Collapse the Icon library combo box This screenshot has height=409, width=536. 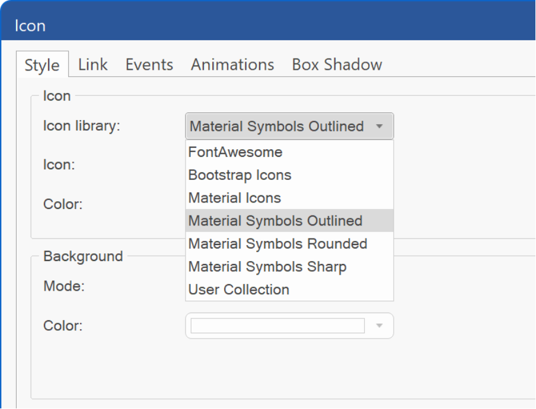click(289, 126)
